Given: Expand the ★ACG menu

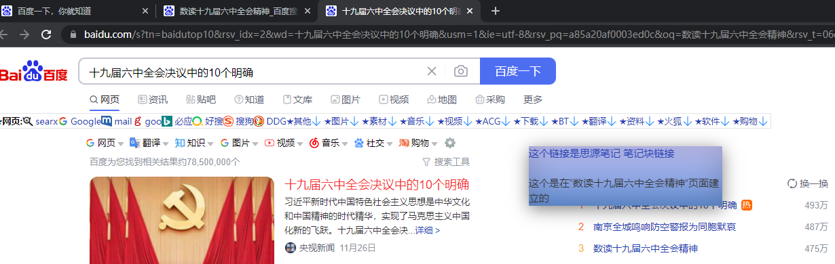Looking at the screenshot, I should pos(493,122).
